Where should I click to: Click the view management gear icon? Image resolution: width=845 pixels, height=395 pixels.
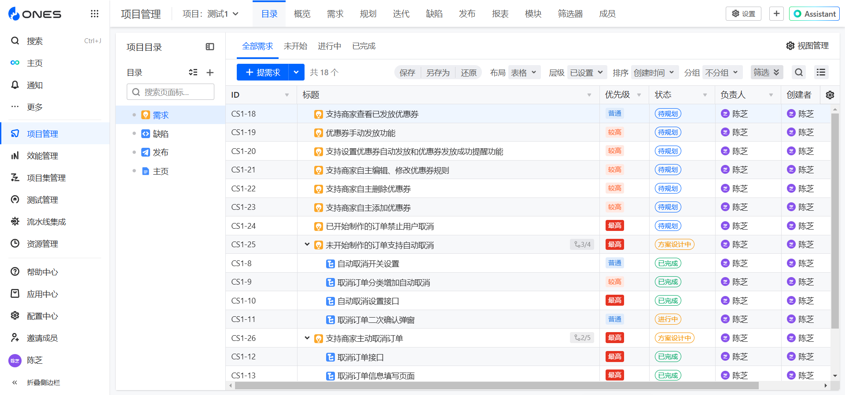tap(790, 46)
